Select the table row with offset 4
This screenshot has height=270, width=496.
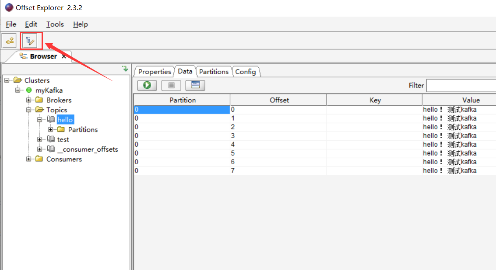pyautogui.click(x=315, y=144)
